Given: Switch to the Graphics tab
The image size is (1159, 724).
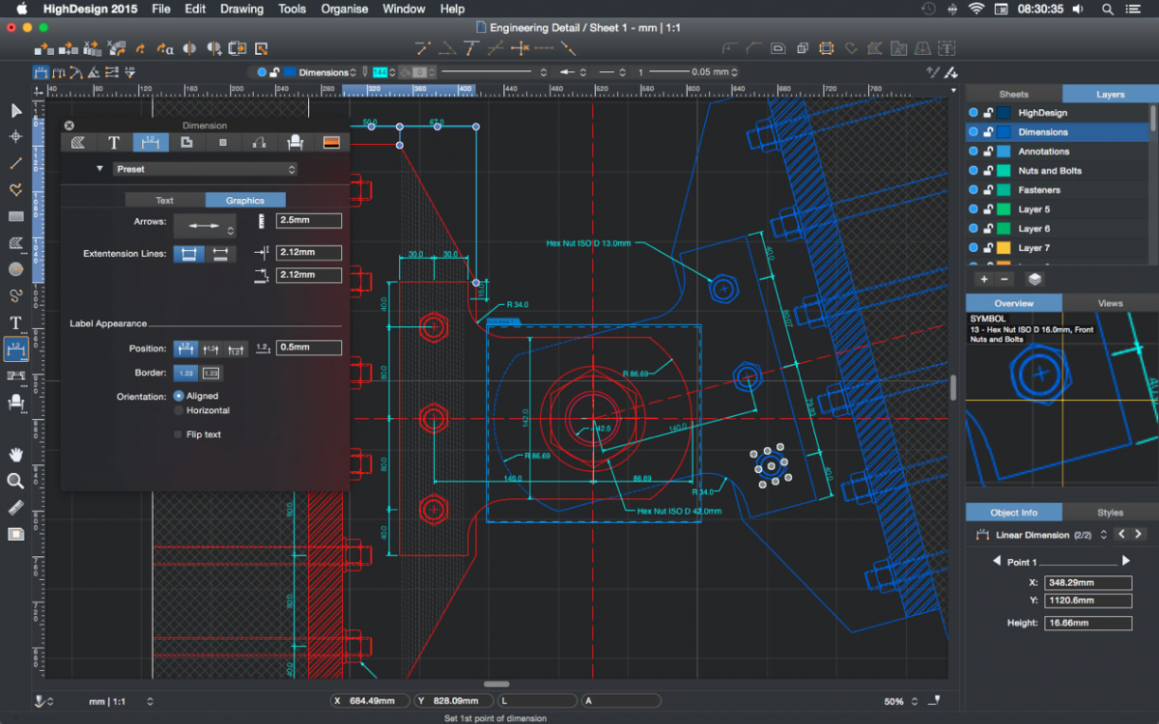Looking at the screenshot, I should coord(244,200).
